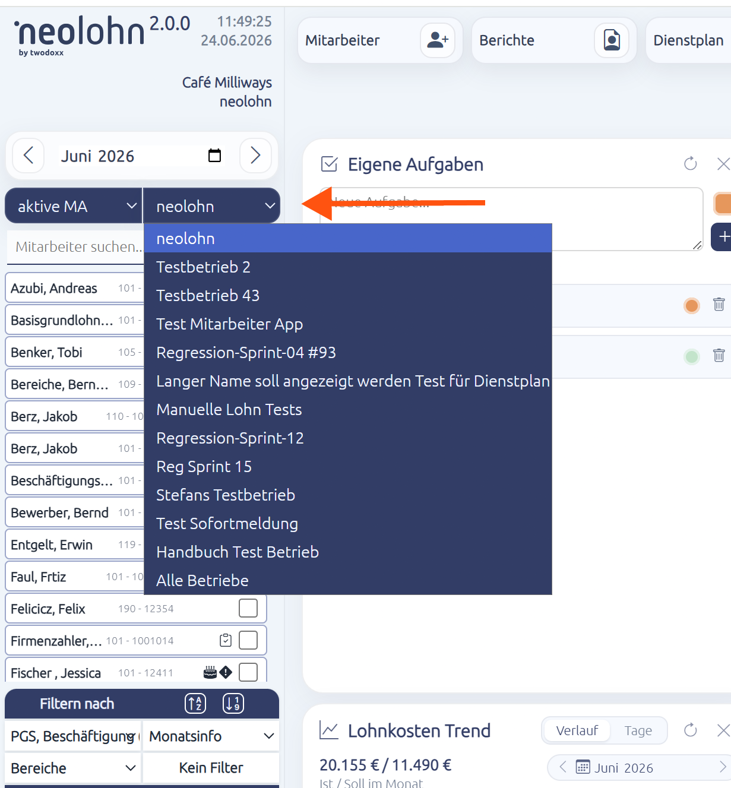Select employee Faul, Frtiz
This screenshot has width=731, height=788.
(x=75, y=577)
